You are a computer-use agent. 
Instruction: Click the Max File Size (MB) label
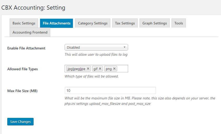22,91
